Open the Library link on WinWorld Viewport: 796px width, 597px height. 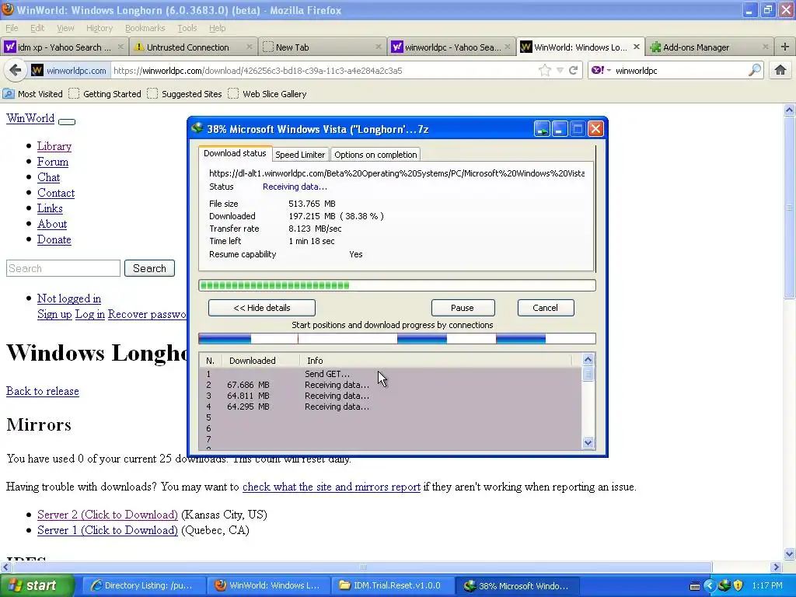(54, 146)
